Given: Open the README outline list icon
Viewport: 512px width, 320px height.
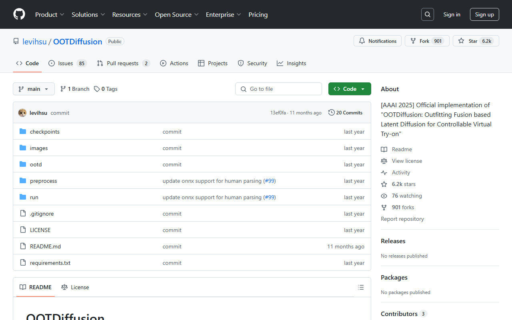Looking at the screenshot, I should (361, 287).
